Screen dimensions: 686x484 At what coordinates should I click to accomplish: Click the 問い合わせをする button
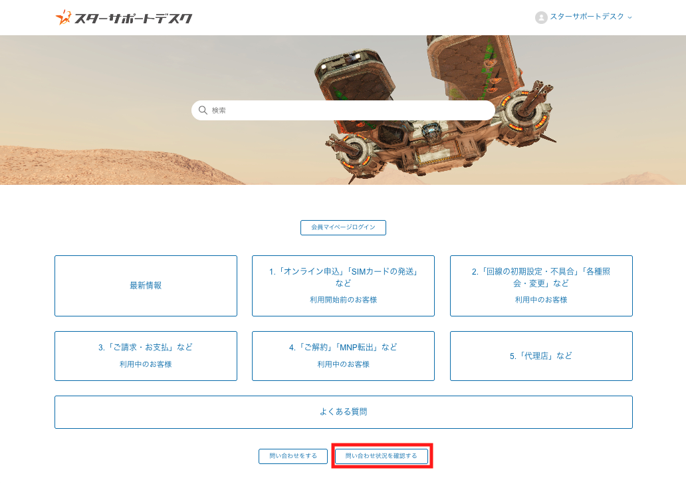tap(293, 456)
